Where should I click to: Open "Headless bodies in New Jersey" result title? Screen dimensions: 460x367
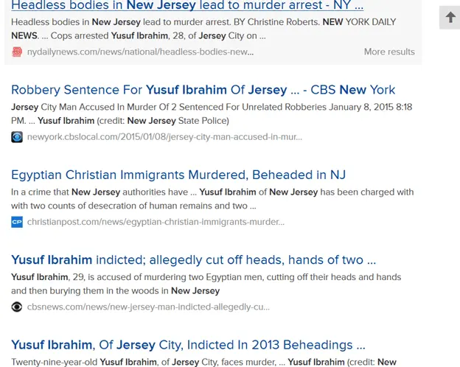[187, 6]
